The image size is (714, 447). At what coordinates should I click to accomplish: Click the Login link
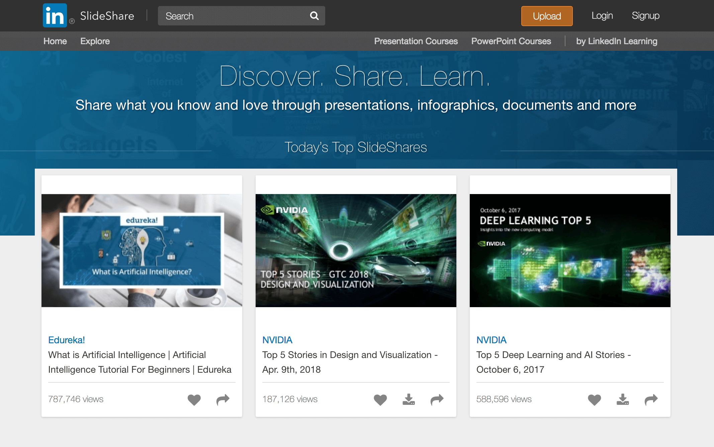pos(602,16)
